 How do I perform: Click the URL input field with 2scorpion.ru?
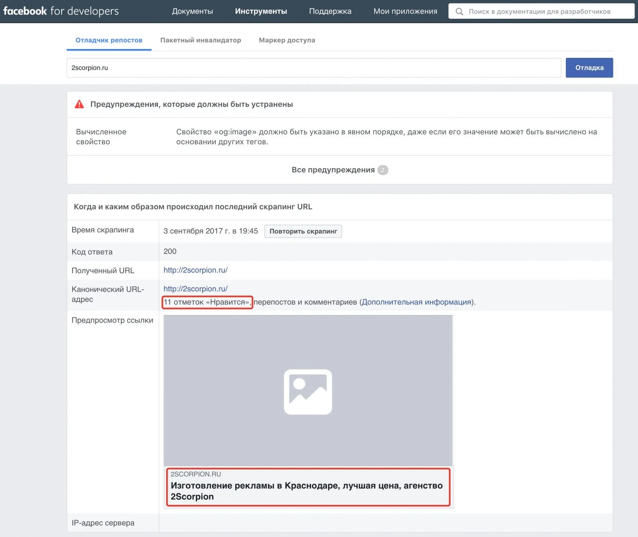[314, 68]
